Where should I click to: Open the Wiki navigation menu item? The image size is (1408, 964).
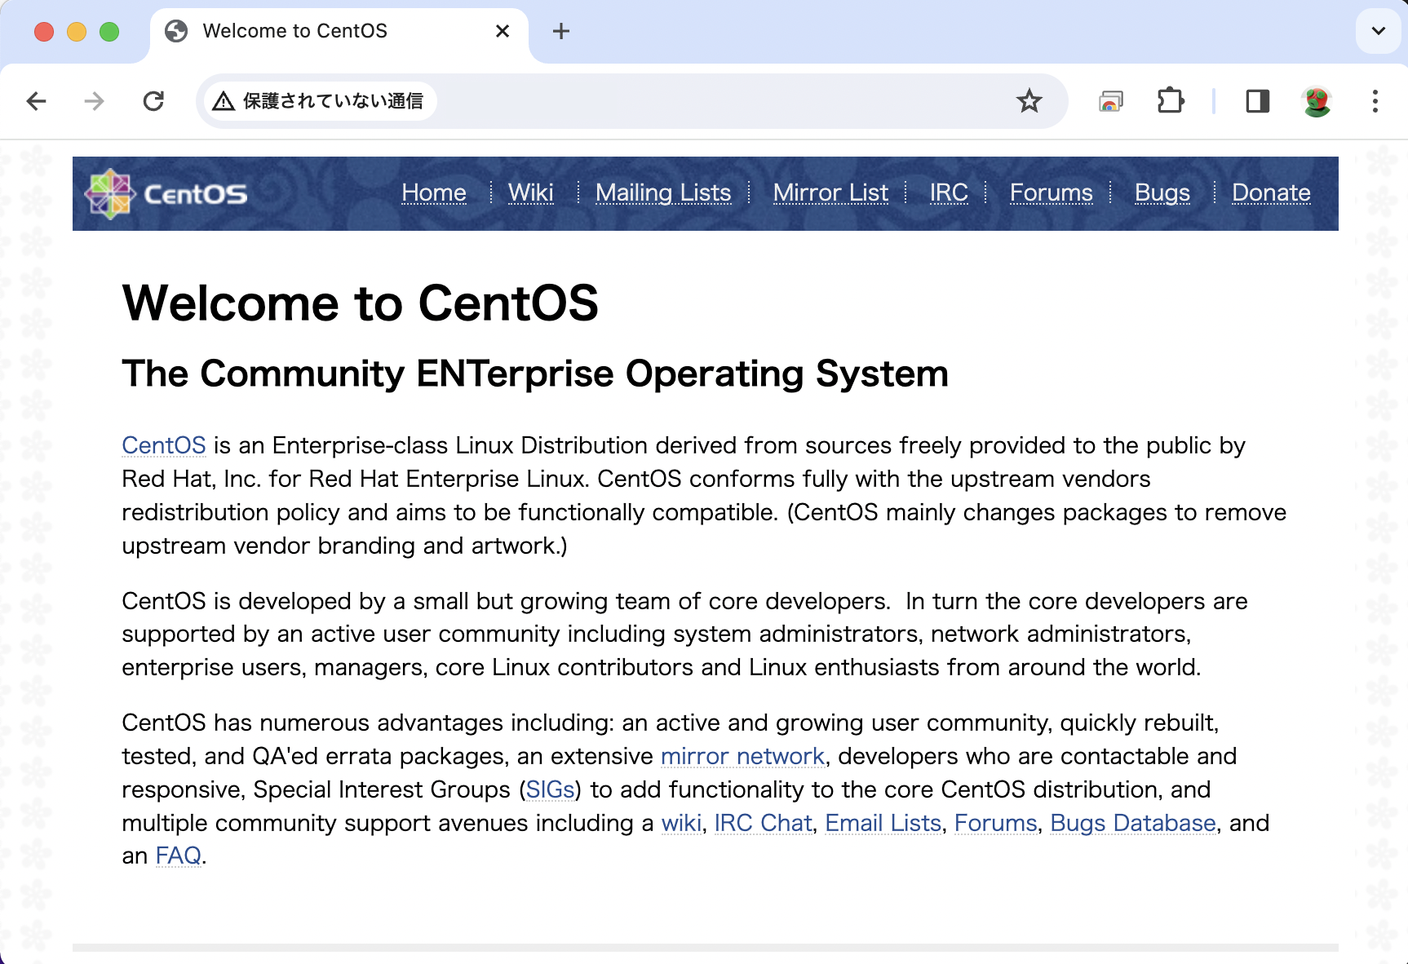coord(531,192)
